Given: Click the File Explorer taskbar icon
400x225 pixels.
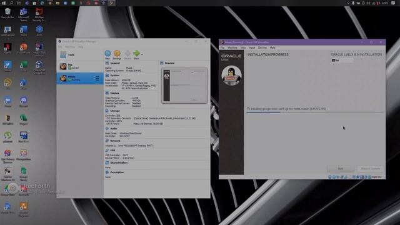Looking at the screenshot, I should pos(57,3).
